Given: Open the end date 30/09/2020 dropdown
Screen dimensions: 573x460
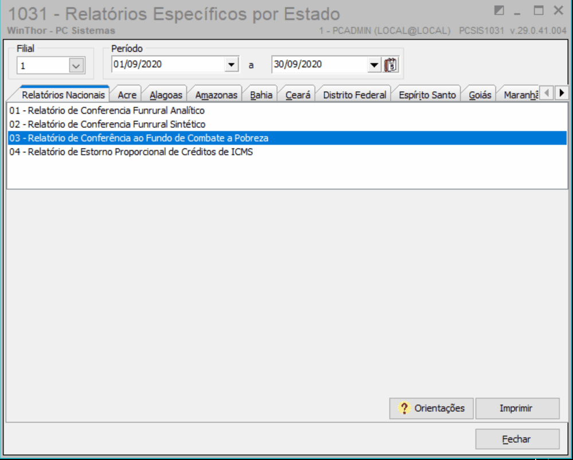Looking at the screenshot, I should (374, 65).
